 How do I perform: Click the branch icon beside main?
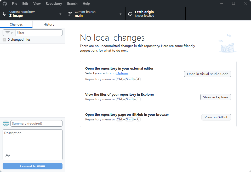[x=70, y=14]
